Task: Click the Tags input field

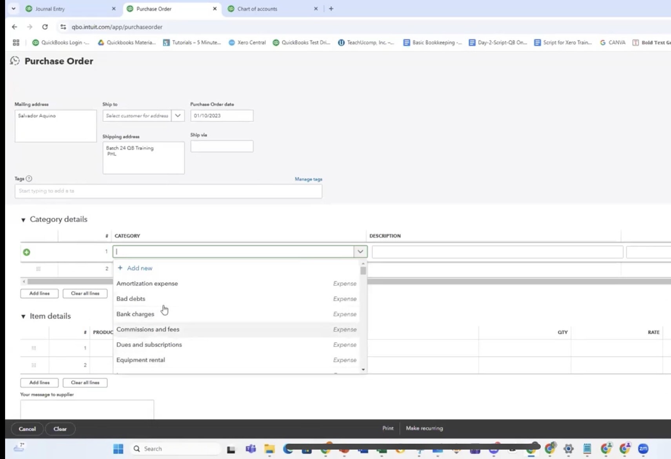Action: 168,191
